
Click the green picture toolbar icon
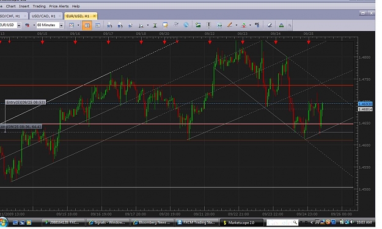point(198,25)
